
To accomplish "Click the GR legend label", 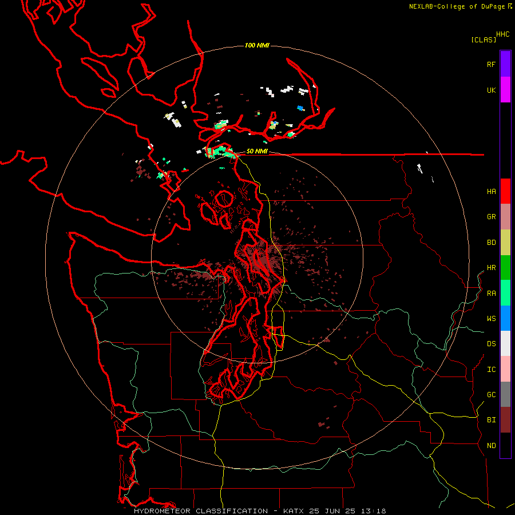I will click(x=491, y=217).
